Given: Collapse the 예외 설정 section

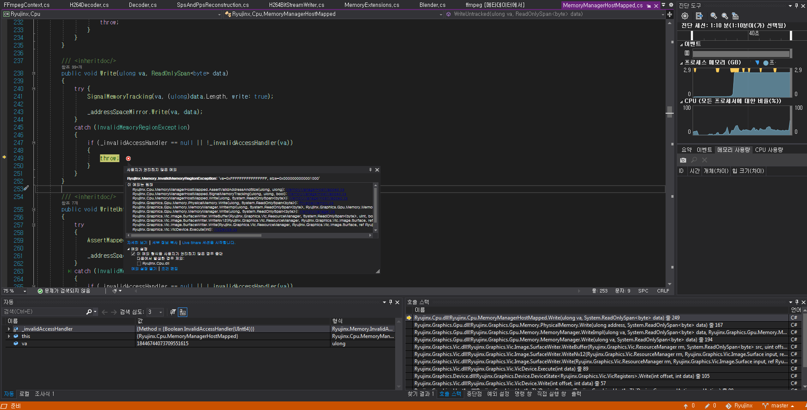Looking at the screenshot, I should [x=127, y=249].
